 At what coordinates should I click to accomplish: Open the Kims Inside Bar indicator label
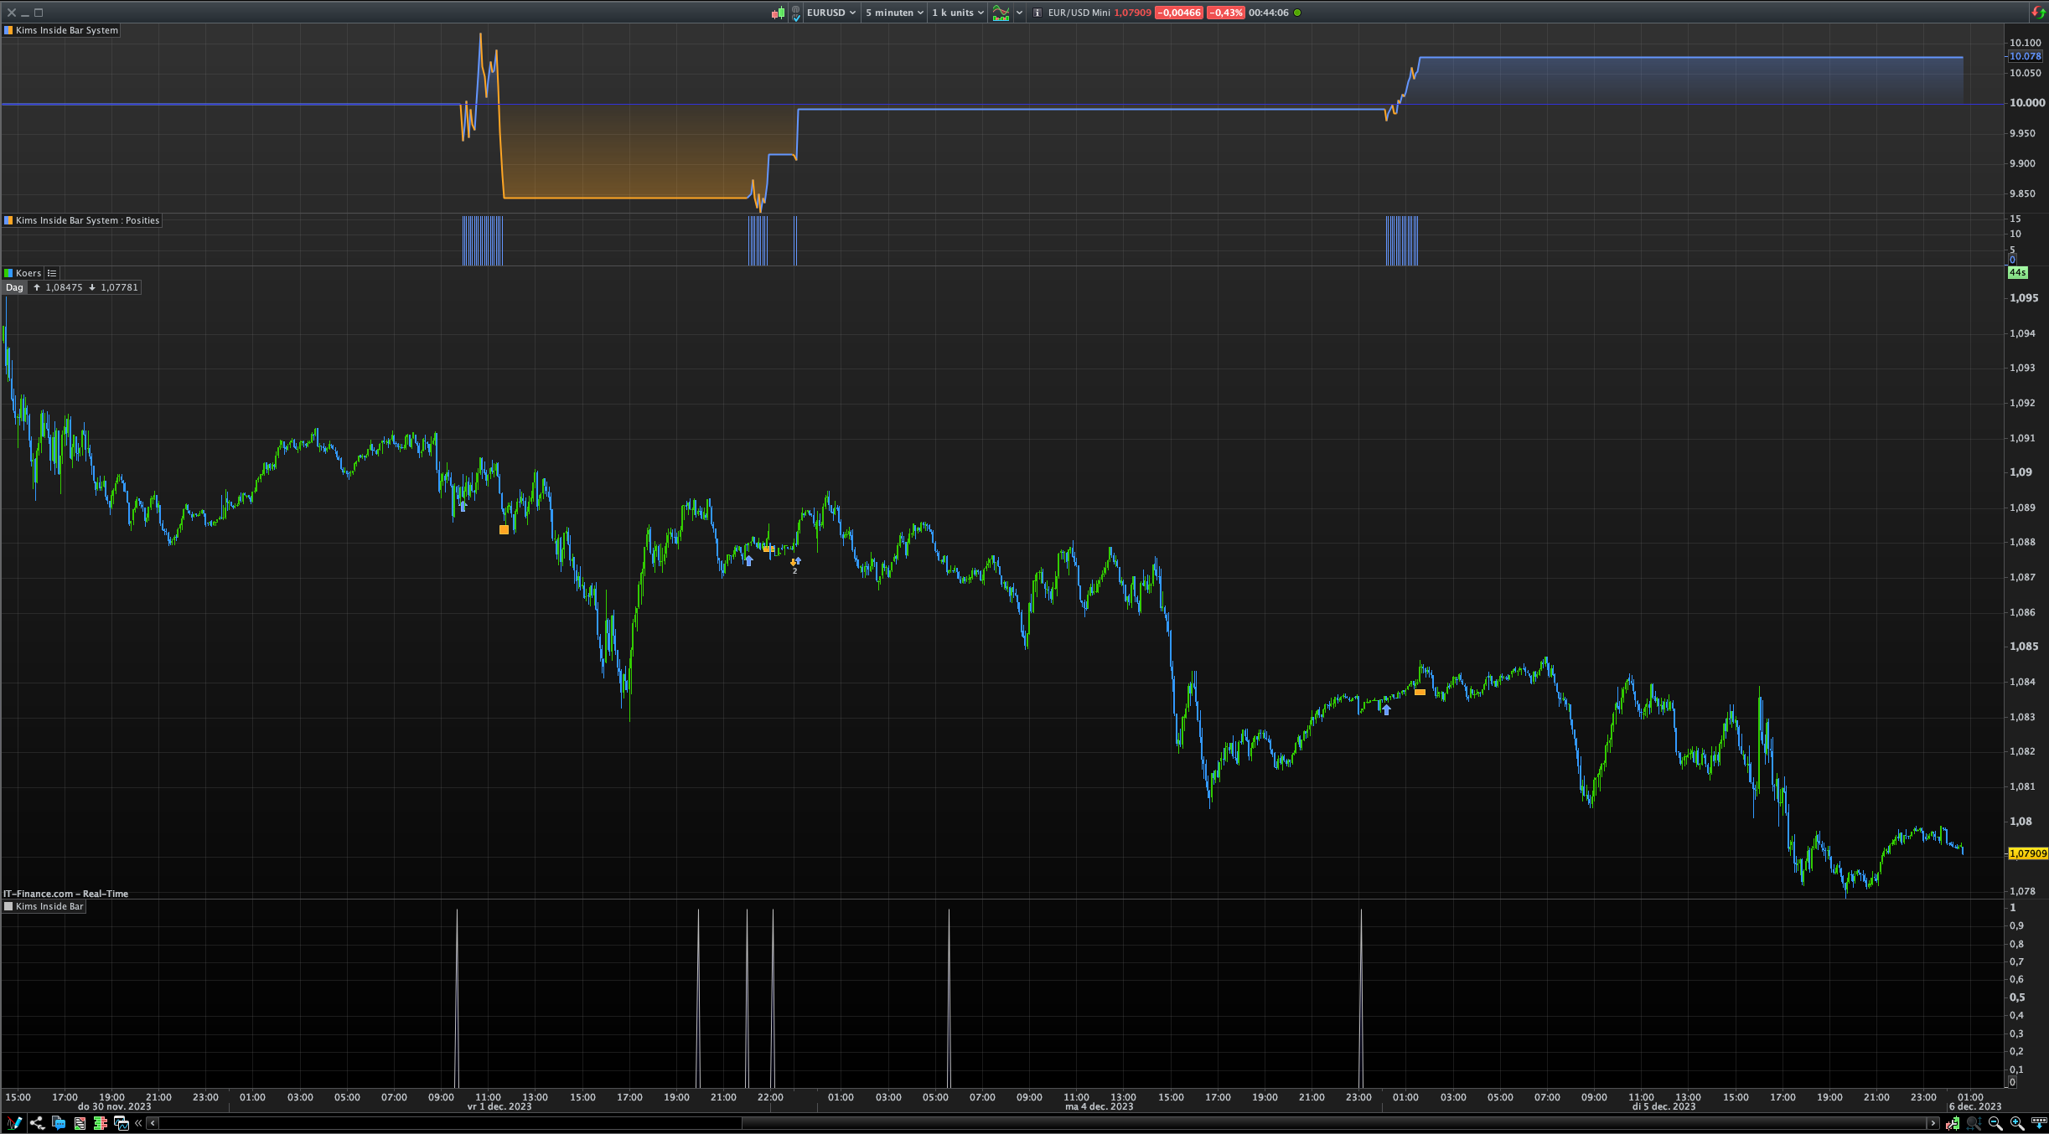pos(44,906)
